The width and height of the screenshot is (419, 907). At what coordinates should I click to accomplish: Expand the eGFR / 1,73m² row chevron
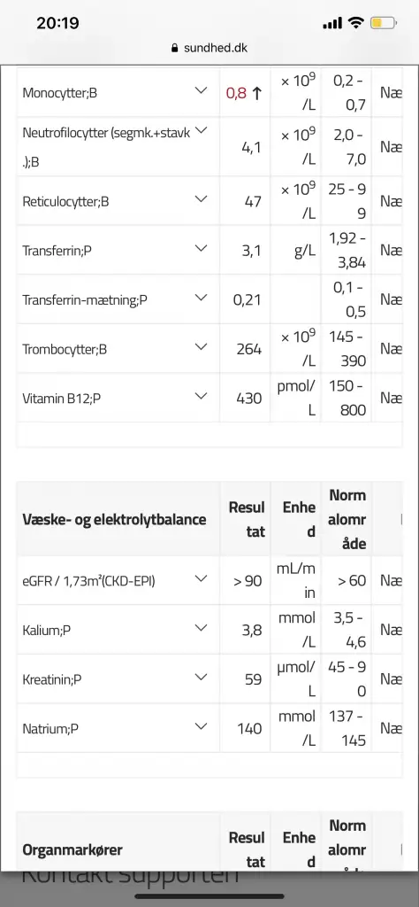tap(201, 578)
